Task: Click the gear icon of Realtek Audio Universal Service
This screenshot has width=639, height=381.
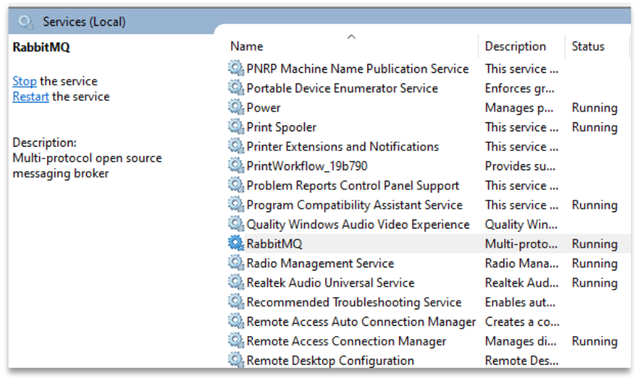Action: [x=236, y=282]
